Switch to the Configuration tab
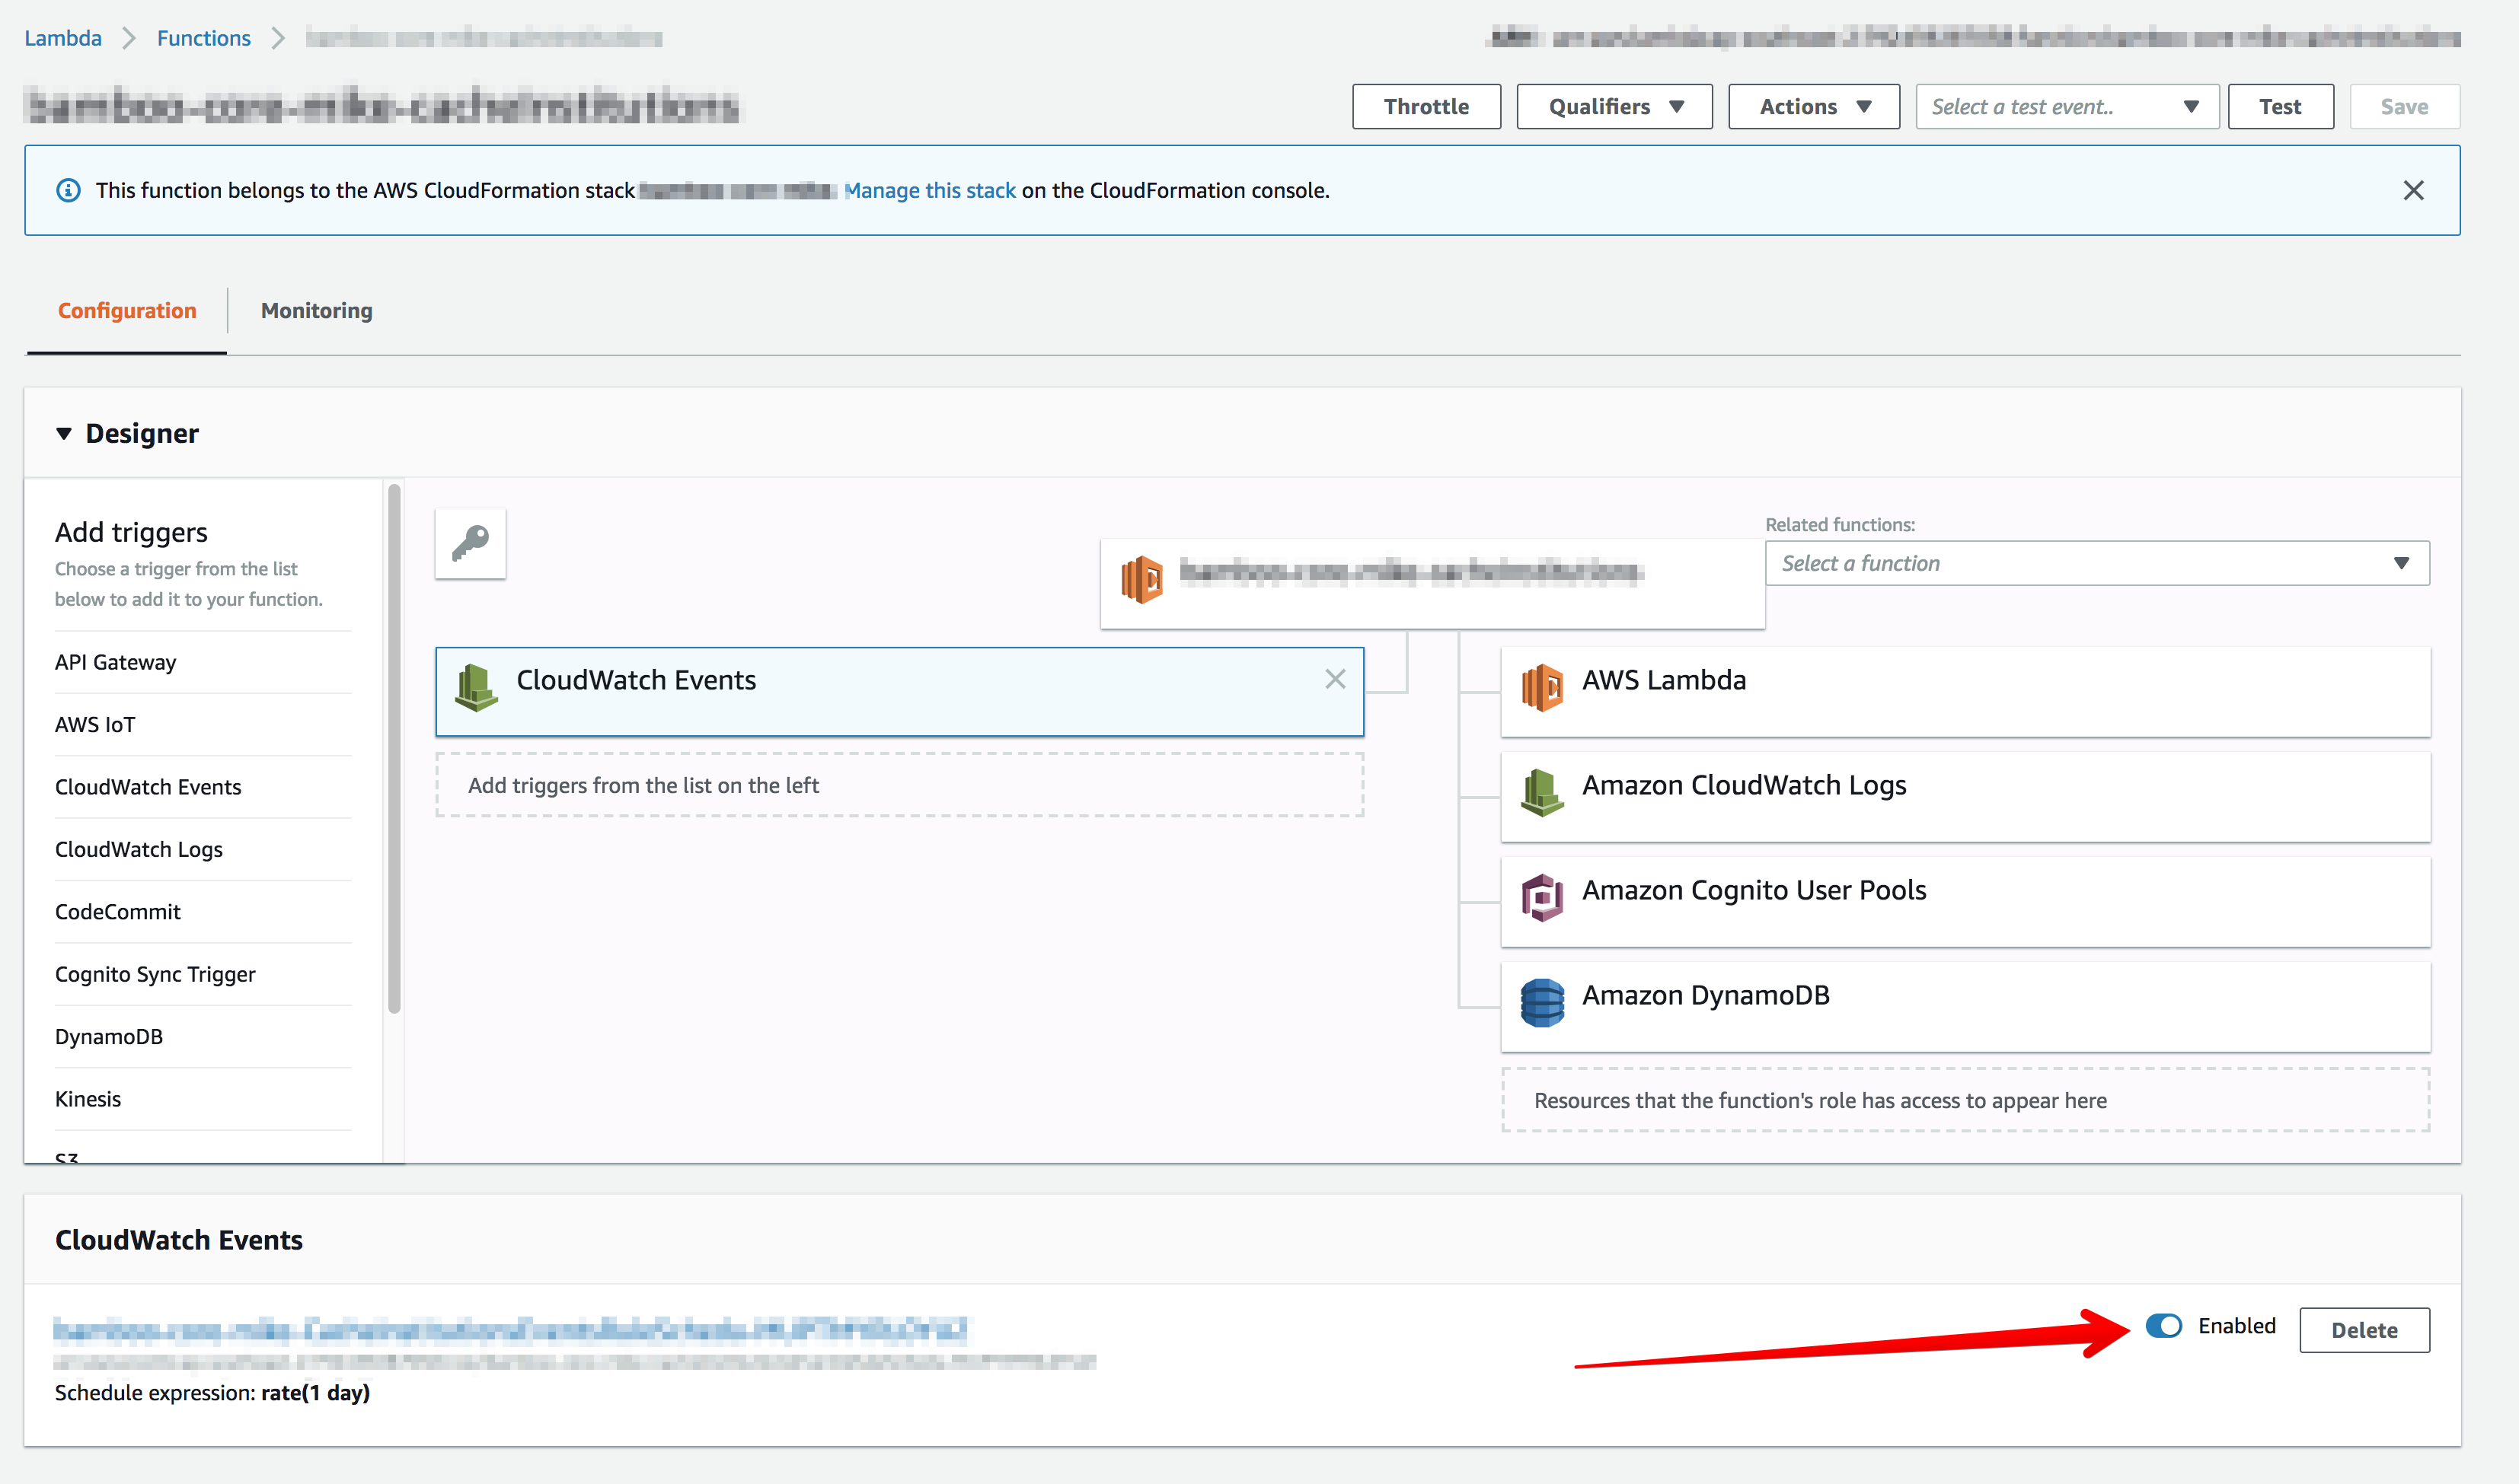The width and height of the screenshot is (2519, 1484). (127, 311)
